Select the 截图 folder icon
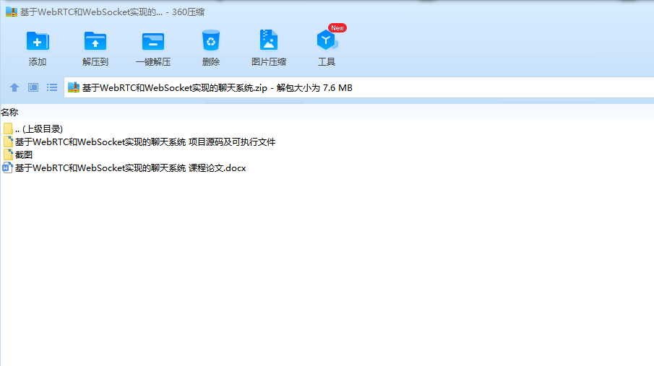 pyautogui.click(x=7, y=154)
